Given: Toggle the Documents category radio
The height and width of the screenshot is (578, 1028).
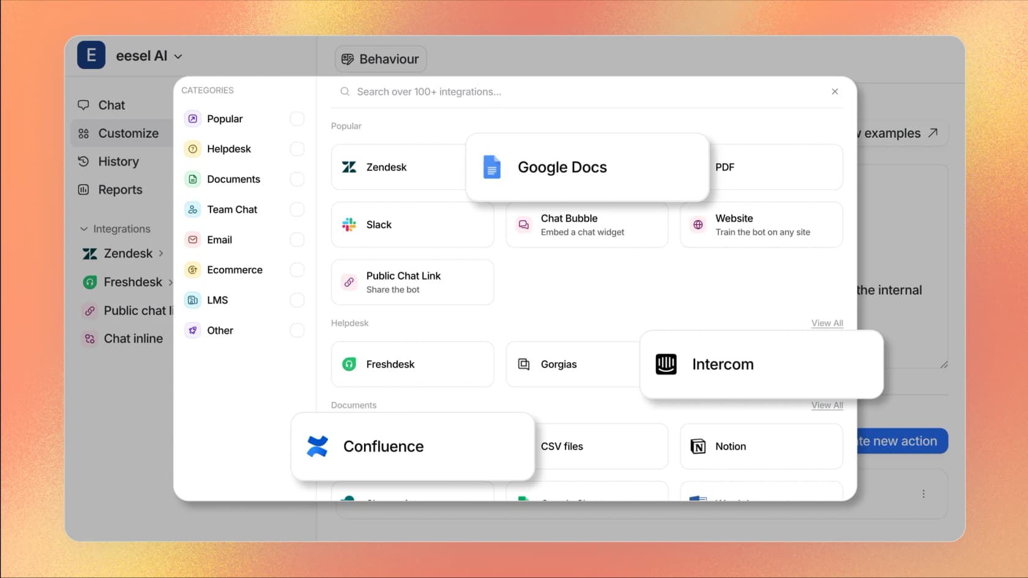Looking at the screenshot, I should [x=297, y=179].
